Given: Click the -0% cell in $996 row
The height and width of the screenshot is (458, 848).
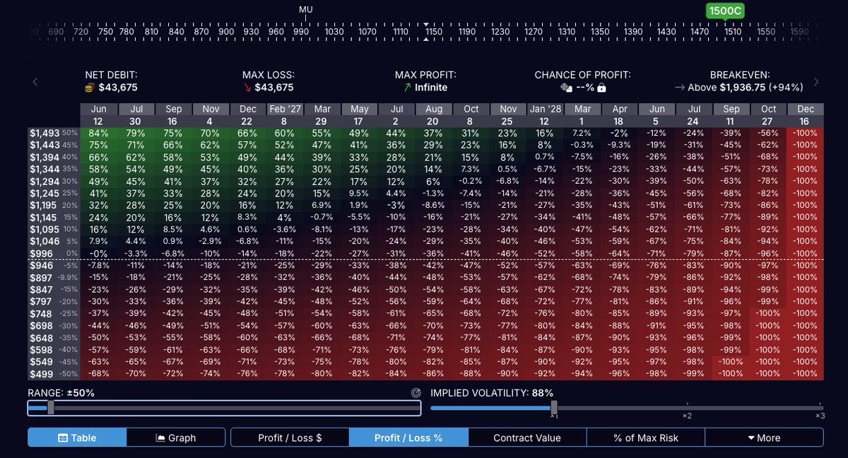Looking at the screenshot, I should click(x=98, y=253).
